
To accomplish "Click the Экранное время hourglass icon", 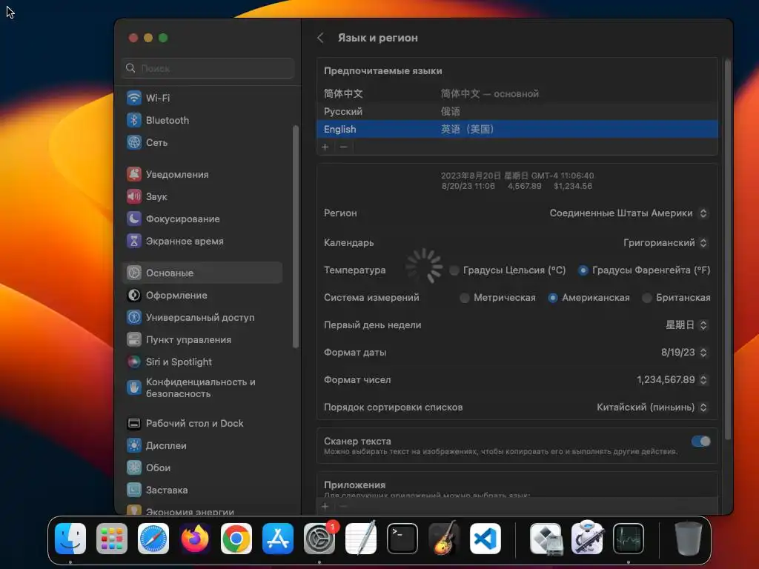I will [134, 241].
